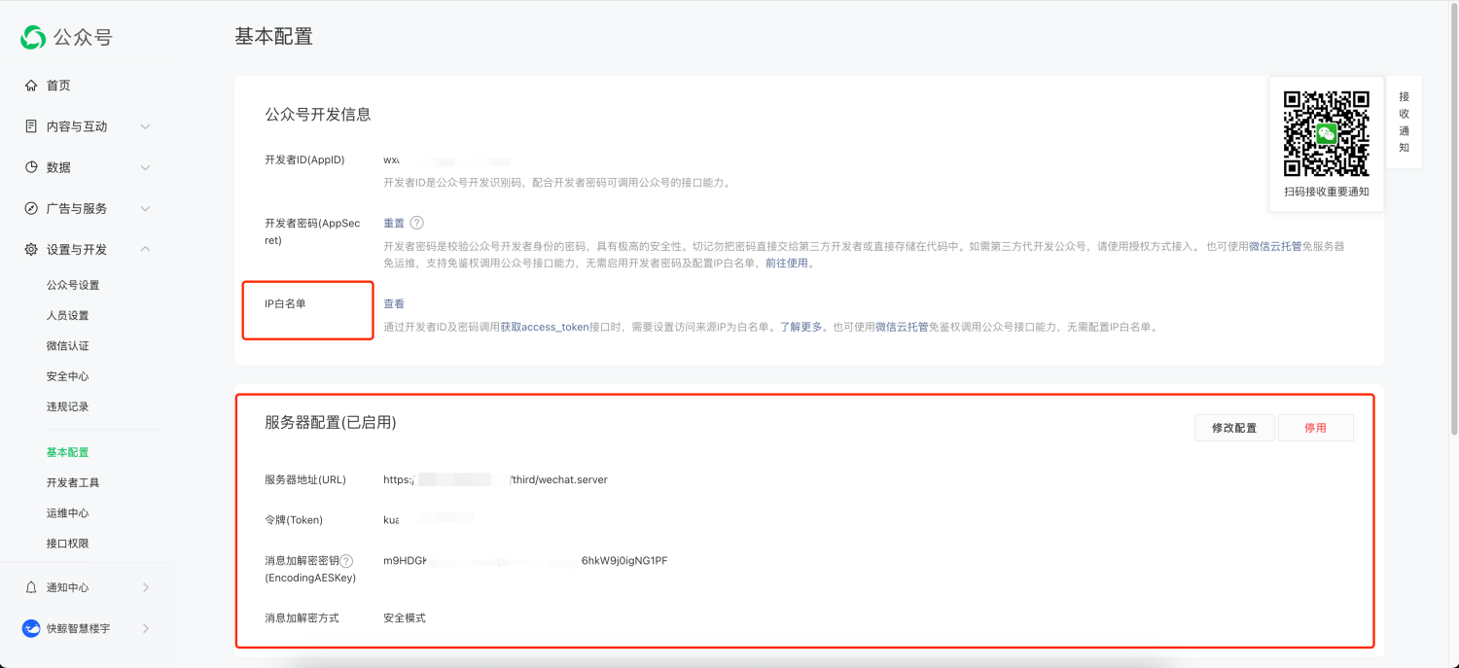
Task: Click the 公众号开发信息 heading
Action: (x=318, y=114)
